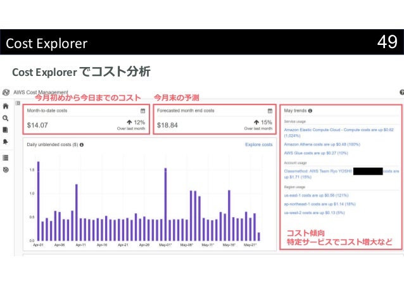
Task: Click the Forecasted month end costs heading
Action: 186,111
